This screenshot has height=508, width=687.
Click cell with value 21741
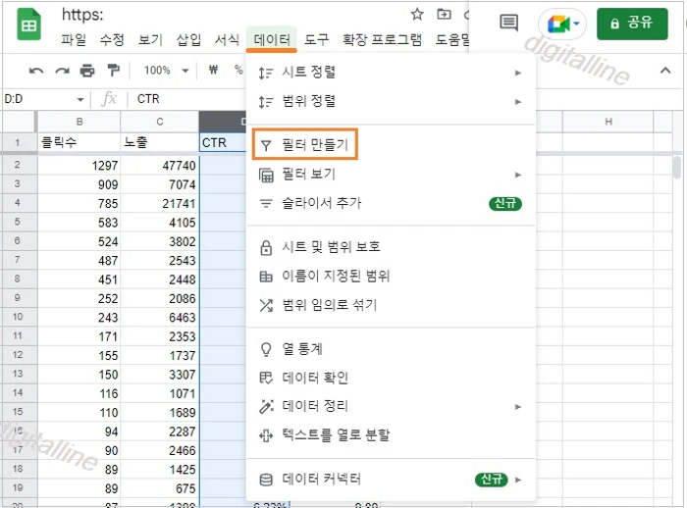[x=160, y=204]
